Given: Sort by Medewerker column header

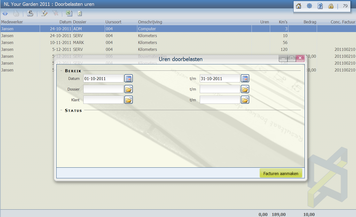Looking at the screenshot, I should pos(12,22).
